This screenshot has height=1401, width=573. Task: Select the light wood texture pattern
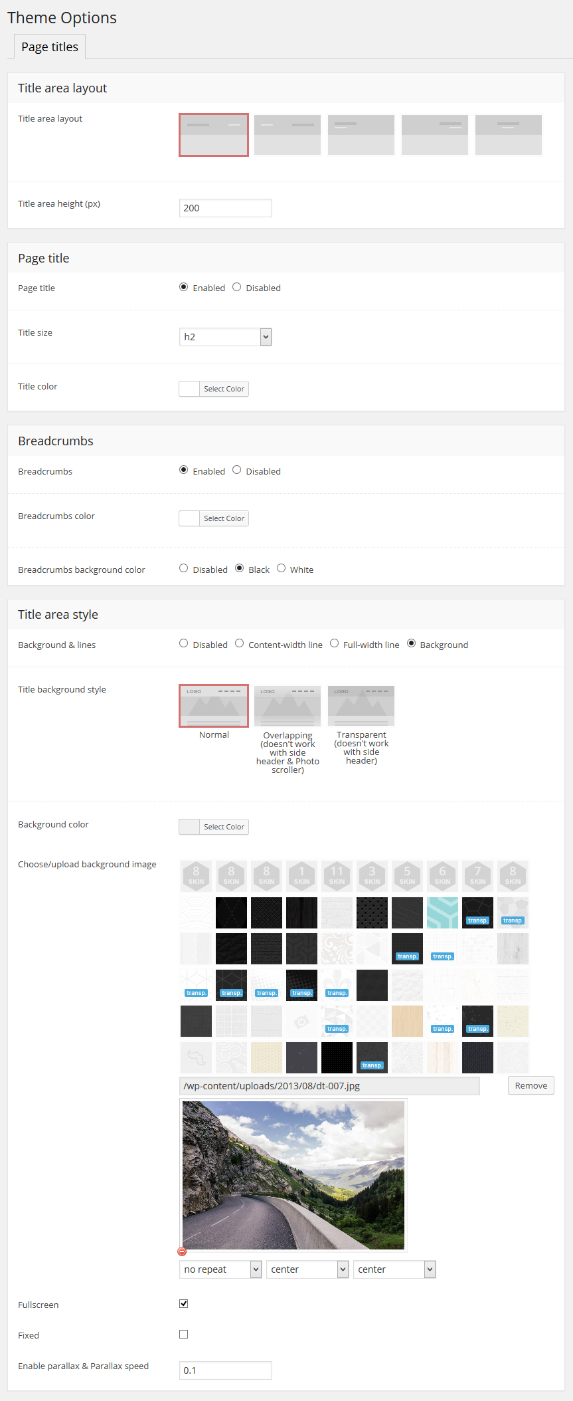407,1021
